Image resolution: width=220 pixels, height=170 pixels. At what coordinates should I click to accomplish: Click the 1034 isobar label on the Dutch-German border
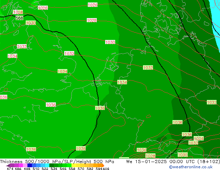[x=122, y=82]
